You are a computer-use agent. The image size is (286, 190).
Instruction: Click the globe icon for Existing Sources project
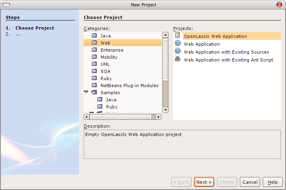click(178, 51)
